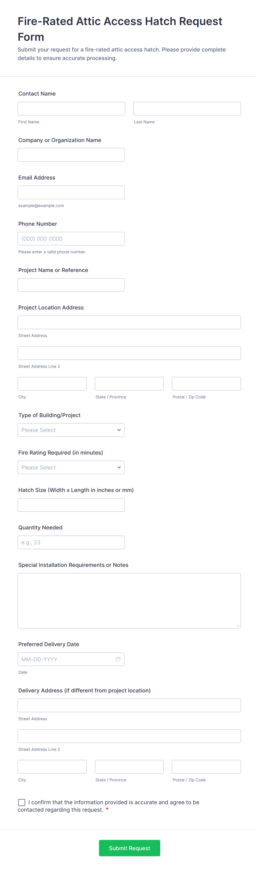The width and height of the screenshot is (256, 870).
Task: Open the Fire Rating Required dropdown
Action: 71,467
